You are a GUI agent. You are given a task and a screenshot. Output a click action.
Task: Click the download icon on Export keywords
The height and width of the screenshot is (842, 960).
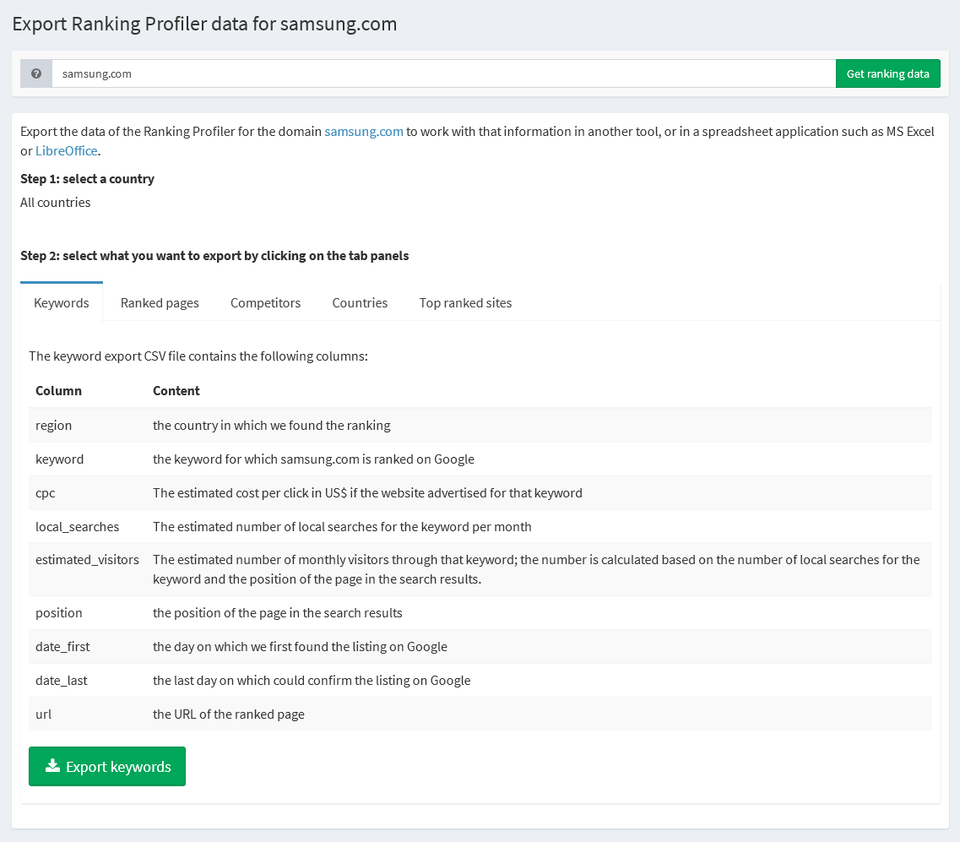tap(52, 766)
